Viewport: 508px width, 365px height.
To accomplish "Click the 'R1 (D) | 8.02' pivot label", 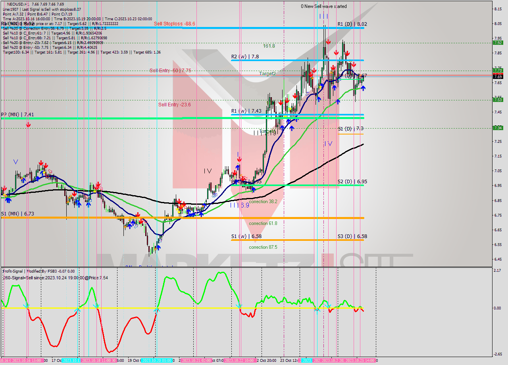I will pyautogui.click(x=352, y=24).
